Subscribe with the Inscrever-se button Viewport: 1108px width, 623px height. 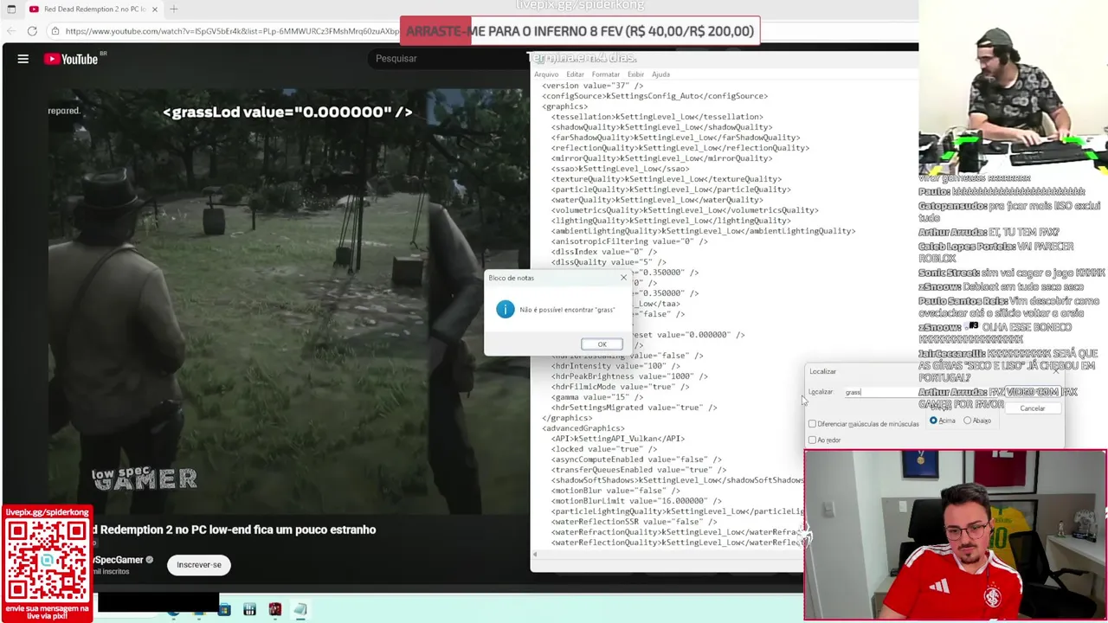click(x=199, y=565)
